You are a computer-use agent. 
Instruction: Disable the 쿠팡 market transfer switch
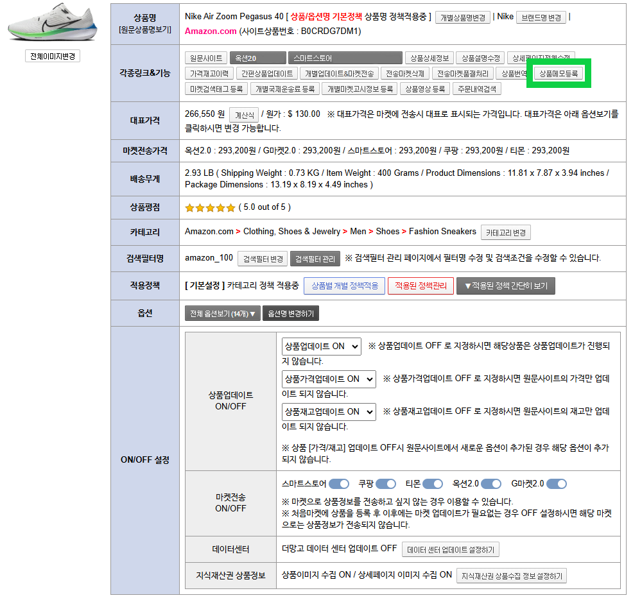click(386, 484)
